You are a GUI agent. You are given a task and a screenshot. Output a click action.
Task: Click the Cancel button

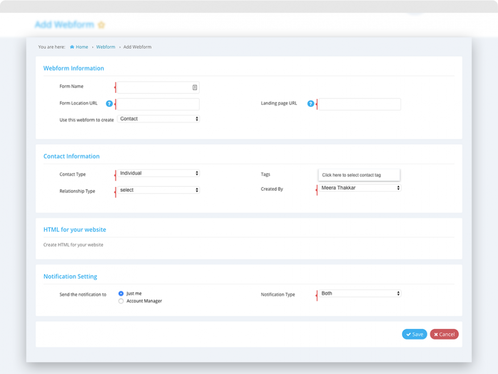[x=444, y=334]
